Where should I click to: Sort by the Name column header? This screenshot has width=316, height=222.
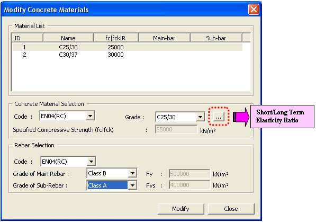click(x=68, y=38)
